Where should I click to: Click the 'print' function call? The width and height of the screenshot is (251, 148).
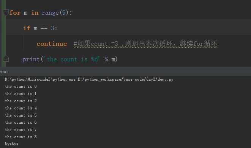point(31,59)
